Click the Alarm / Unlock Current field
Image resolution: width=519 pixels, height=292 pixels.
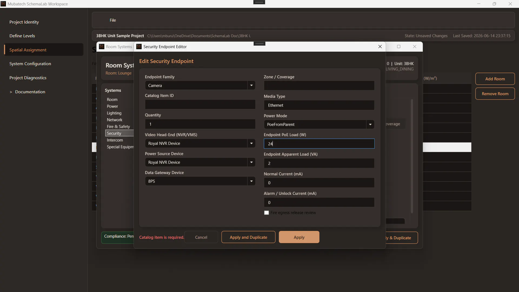(319, 203)
